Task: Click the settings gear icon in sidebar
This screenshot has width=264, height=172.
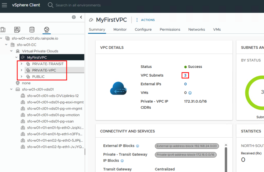Action: click(x=74, y=17)
